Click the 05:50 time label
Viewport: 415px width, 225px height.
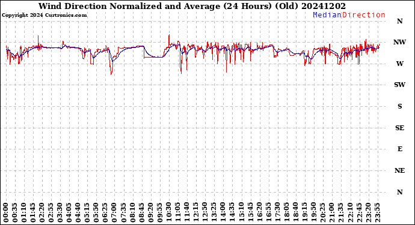pyautogui.click(x=96, y=213)
